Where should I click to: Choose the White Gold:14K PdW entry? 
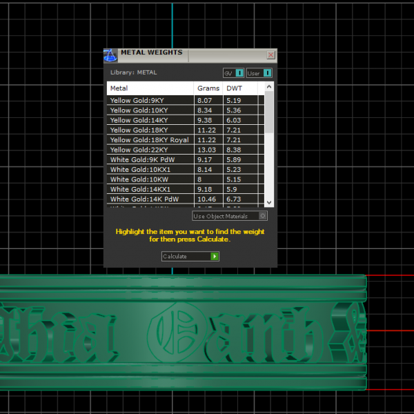(150, 199)
